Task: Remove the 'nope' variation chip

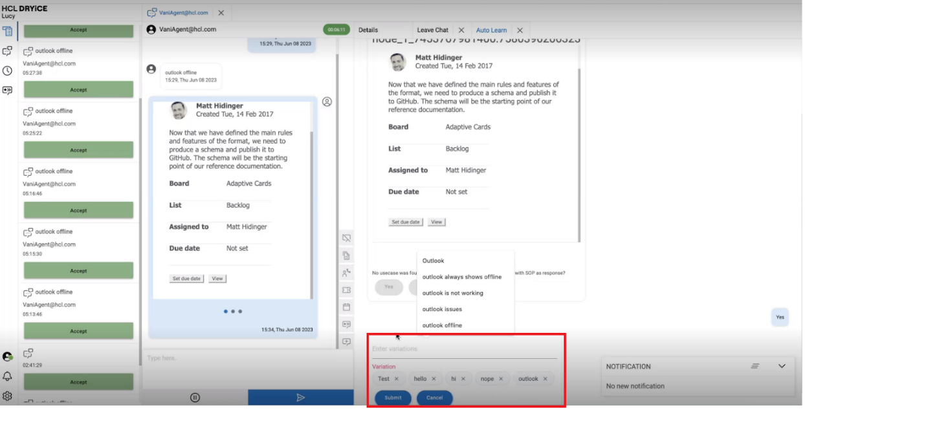Action: point(500,379)
